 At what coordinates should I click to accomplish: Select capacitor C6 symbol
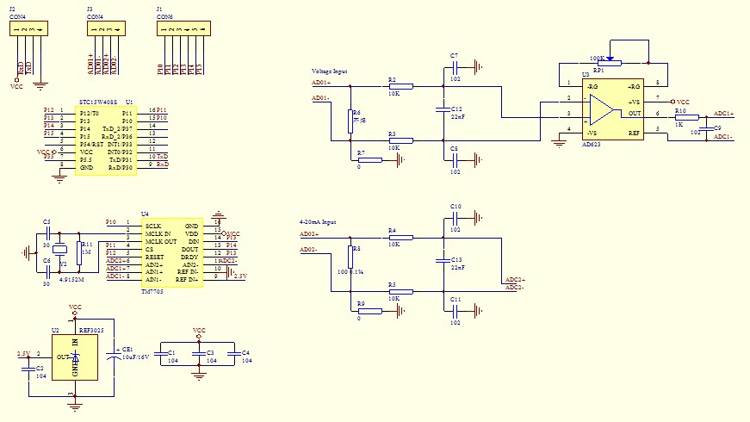coord(47,272)
